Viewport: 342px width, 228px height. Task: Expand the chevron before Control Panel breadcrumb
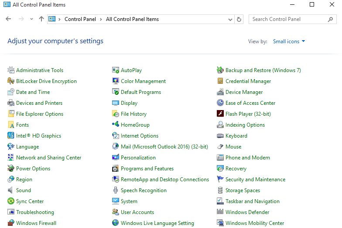pos(59,19)
